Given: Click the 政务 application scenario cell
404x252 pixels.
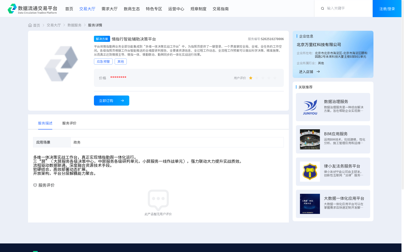Looking at the screenshot, I should click(177, 142).
